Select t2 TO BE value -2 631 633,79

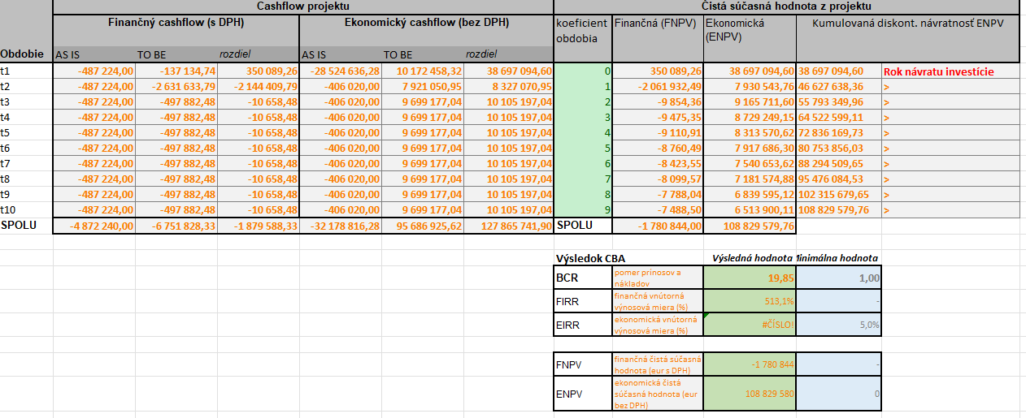click(176, 86)
